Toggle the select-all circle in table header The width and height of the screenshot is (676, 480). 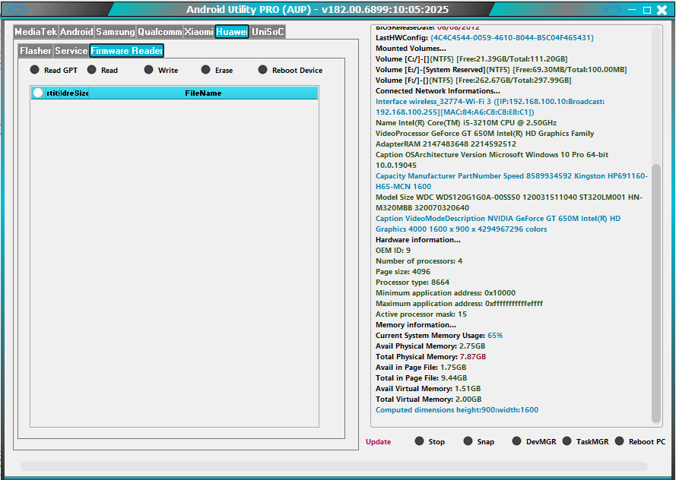38,93
